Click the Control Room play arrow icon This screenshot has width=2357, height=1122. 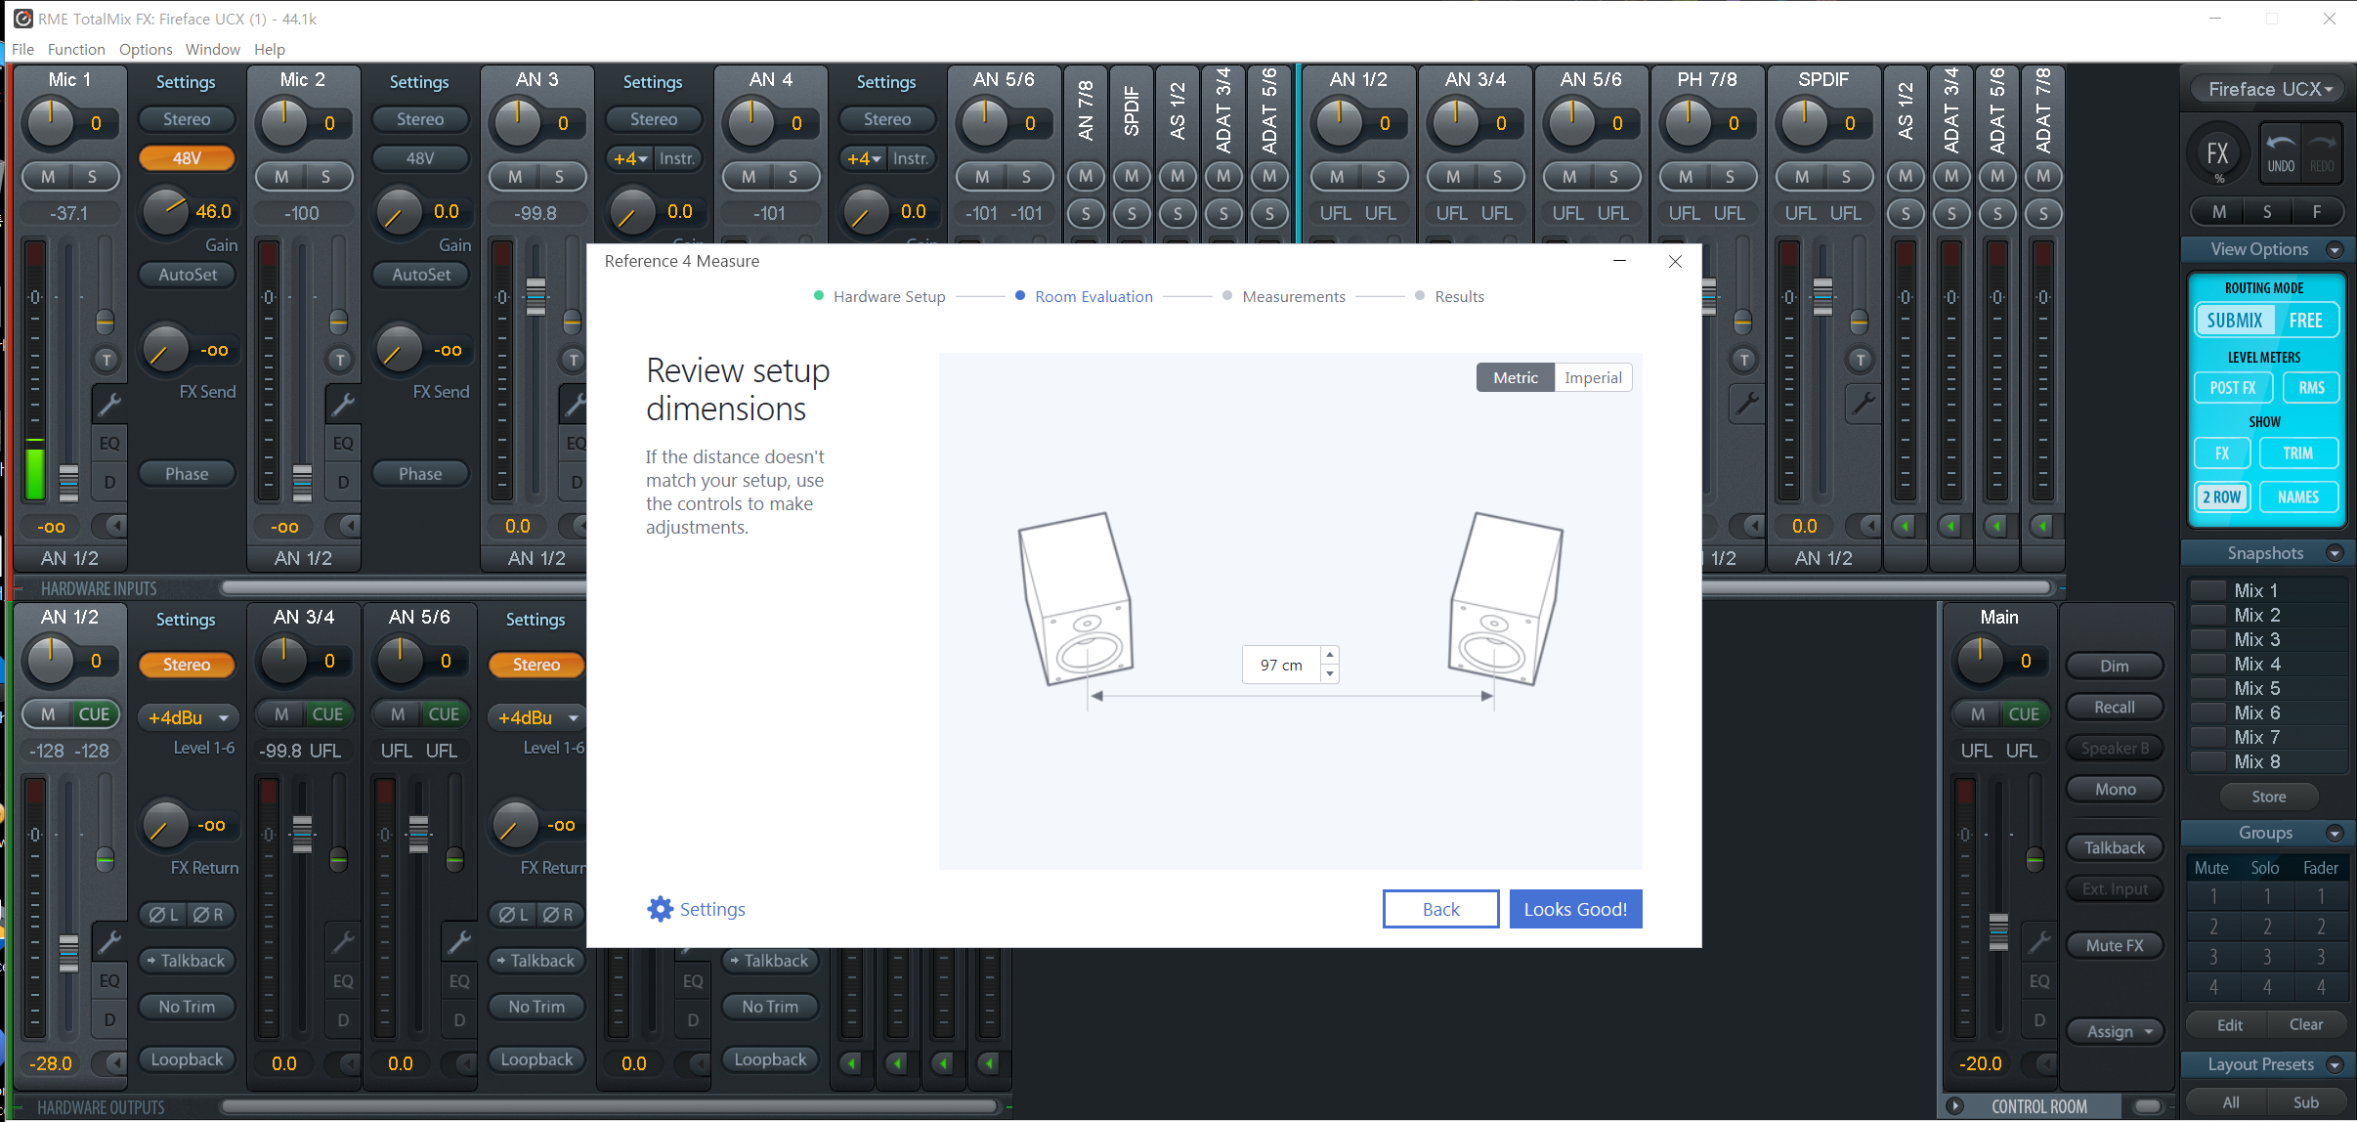(1955, 1106)
